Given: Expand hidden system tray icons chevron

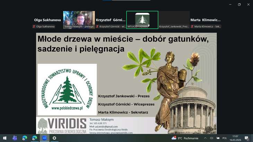Looking at the screenshot, I should (205, 138).
